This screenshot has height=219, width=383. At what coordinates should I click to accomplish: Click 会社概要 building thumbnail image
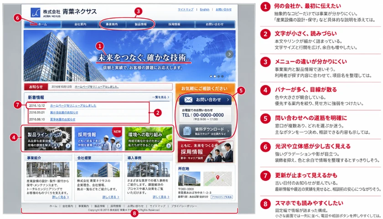pyautogui.click(x=98, y=169)
